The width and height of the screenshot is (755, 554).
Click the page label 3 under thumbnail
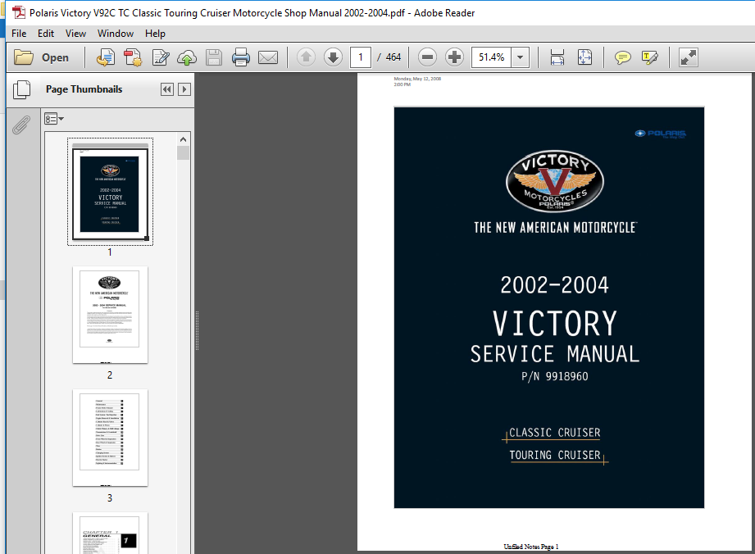coord(110,497)
